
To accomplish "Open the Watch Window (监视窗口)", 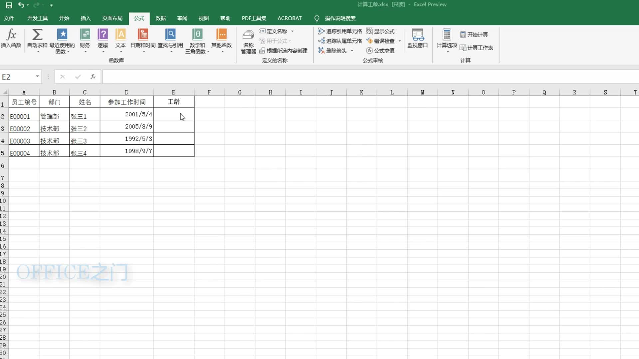I will click(x=418, y=38).
